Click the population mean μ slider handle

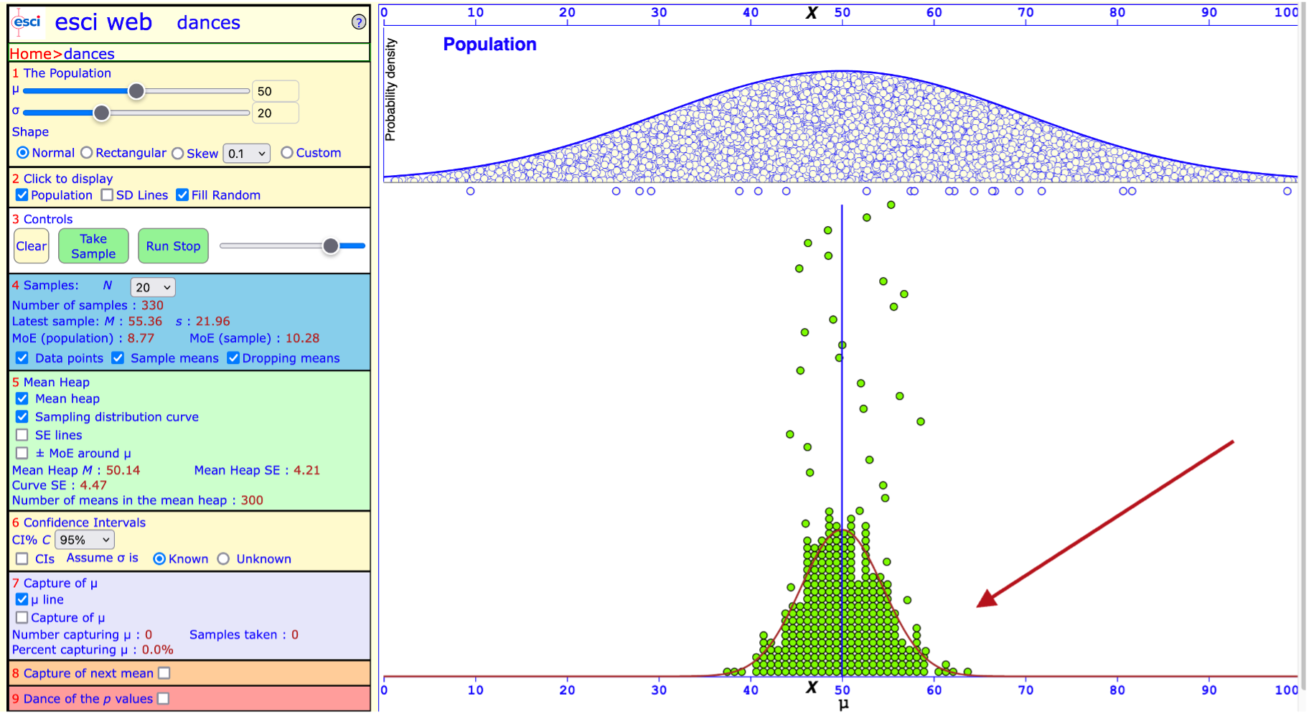point(136,91)
